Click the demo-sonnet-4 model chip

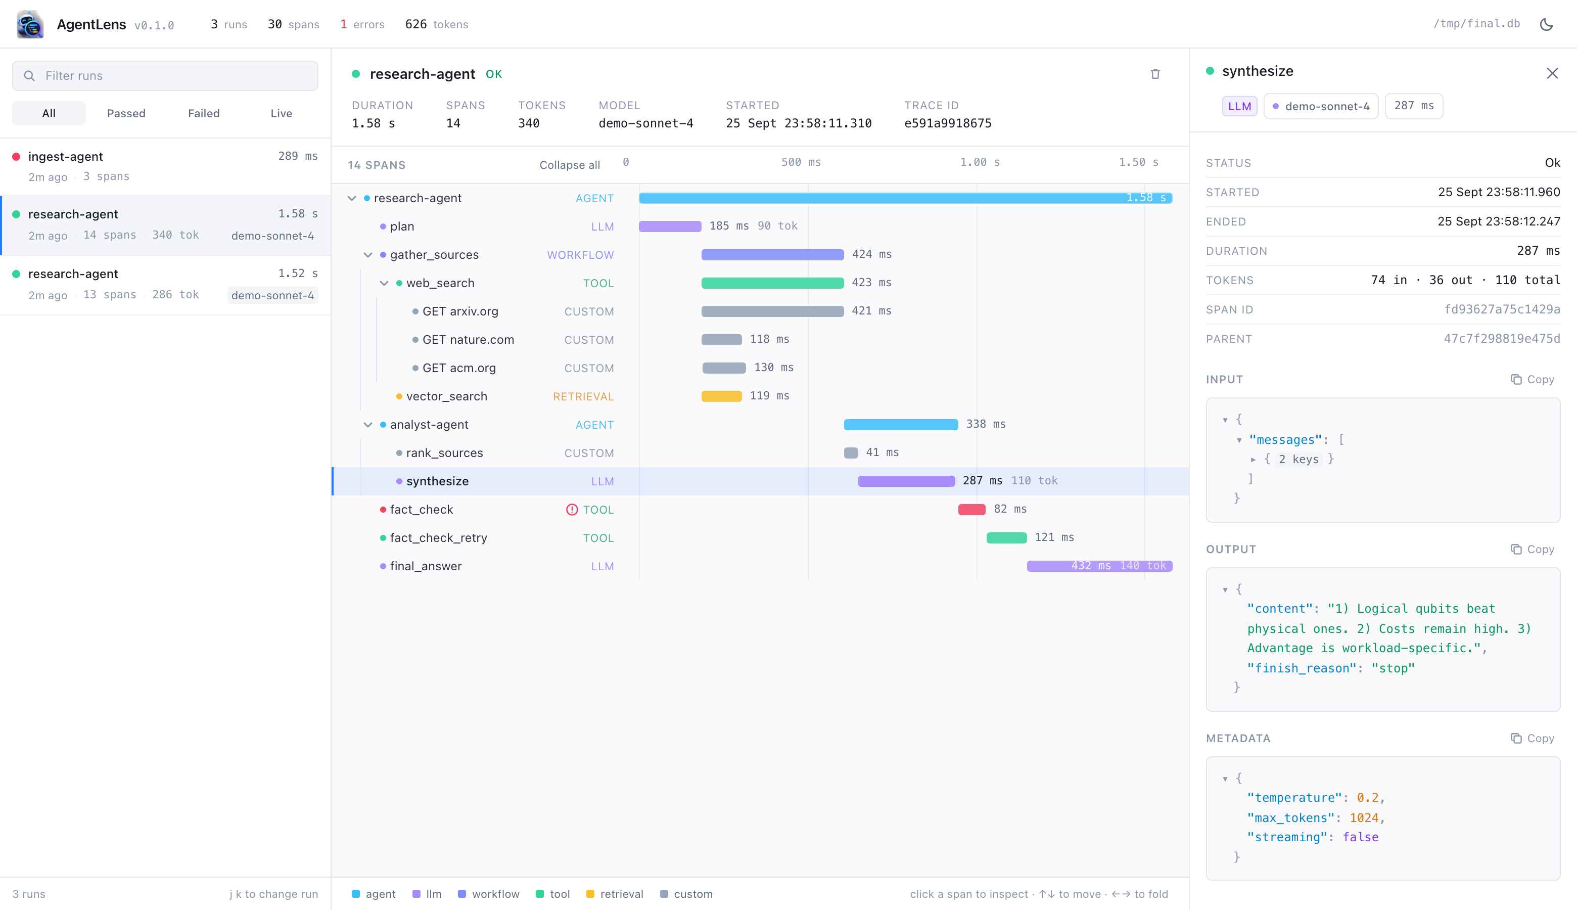[x=1321, y=106]
